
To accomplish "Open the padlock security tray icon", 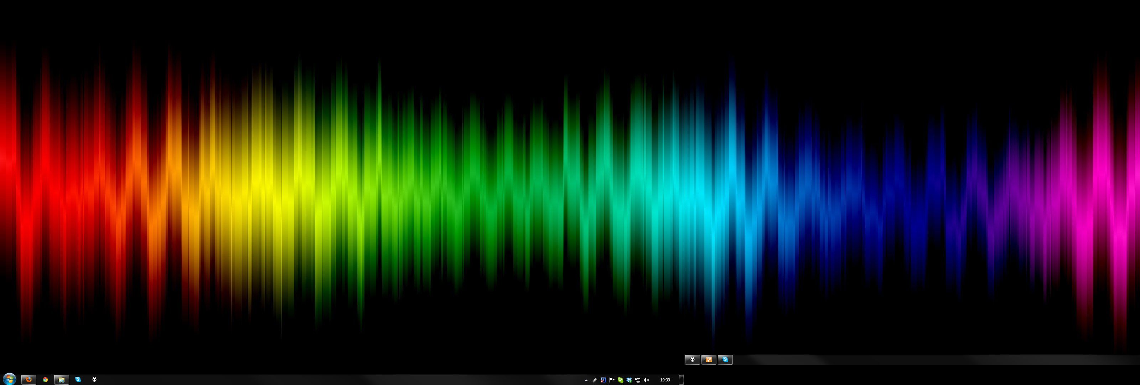I will pyautogui.click(x=603, y=380).
